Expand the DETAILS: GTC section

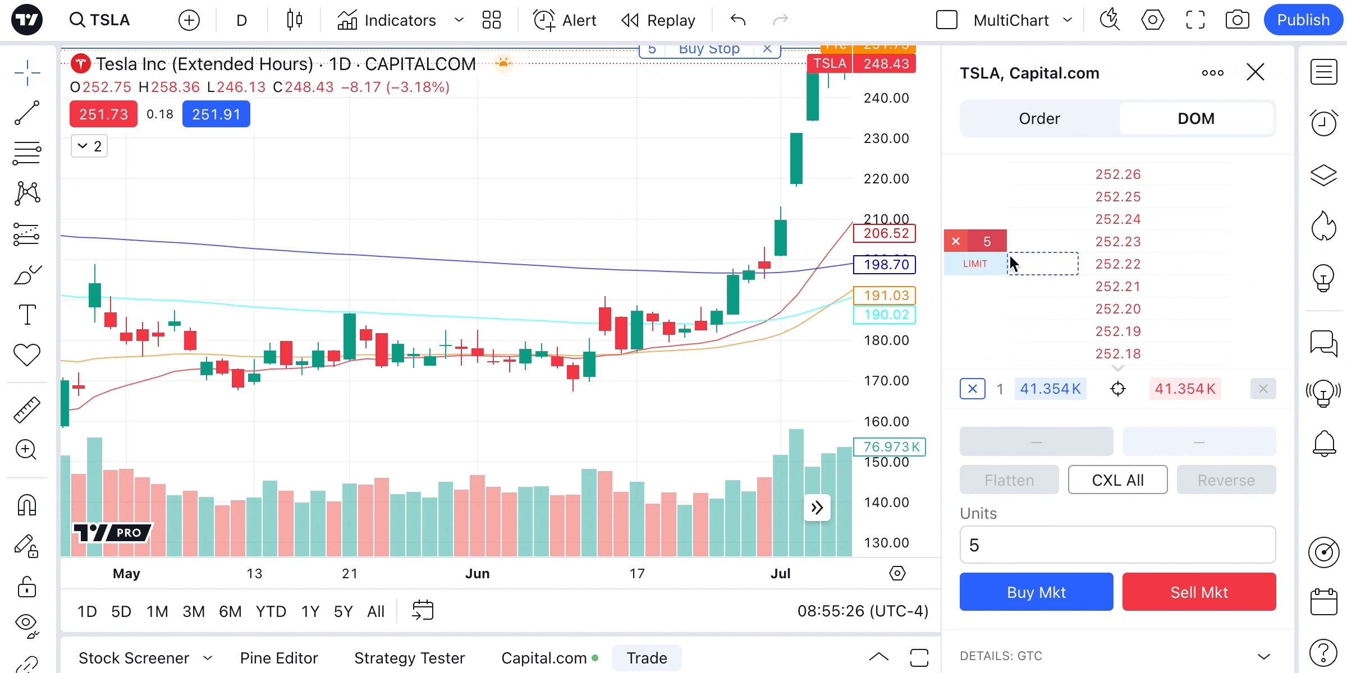point(1263,656)
